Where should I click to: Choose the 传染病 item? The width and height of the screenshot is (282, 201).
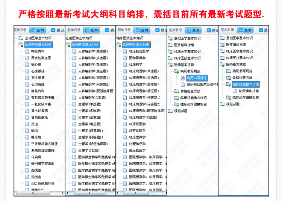36,157
